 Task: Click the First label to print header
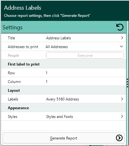point(24,64)
